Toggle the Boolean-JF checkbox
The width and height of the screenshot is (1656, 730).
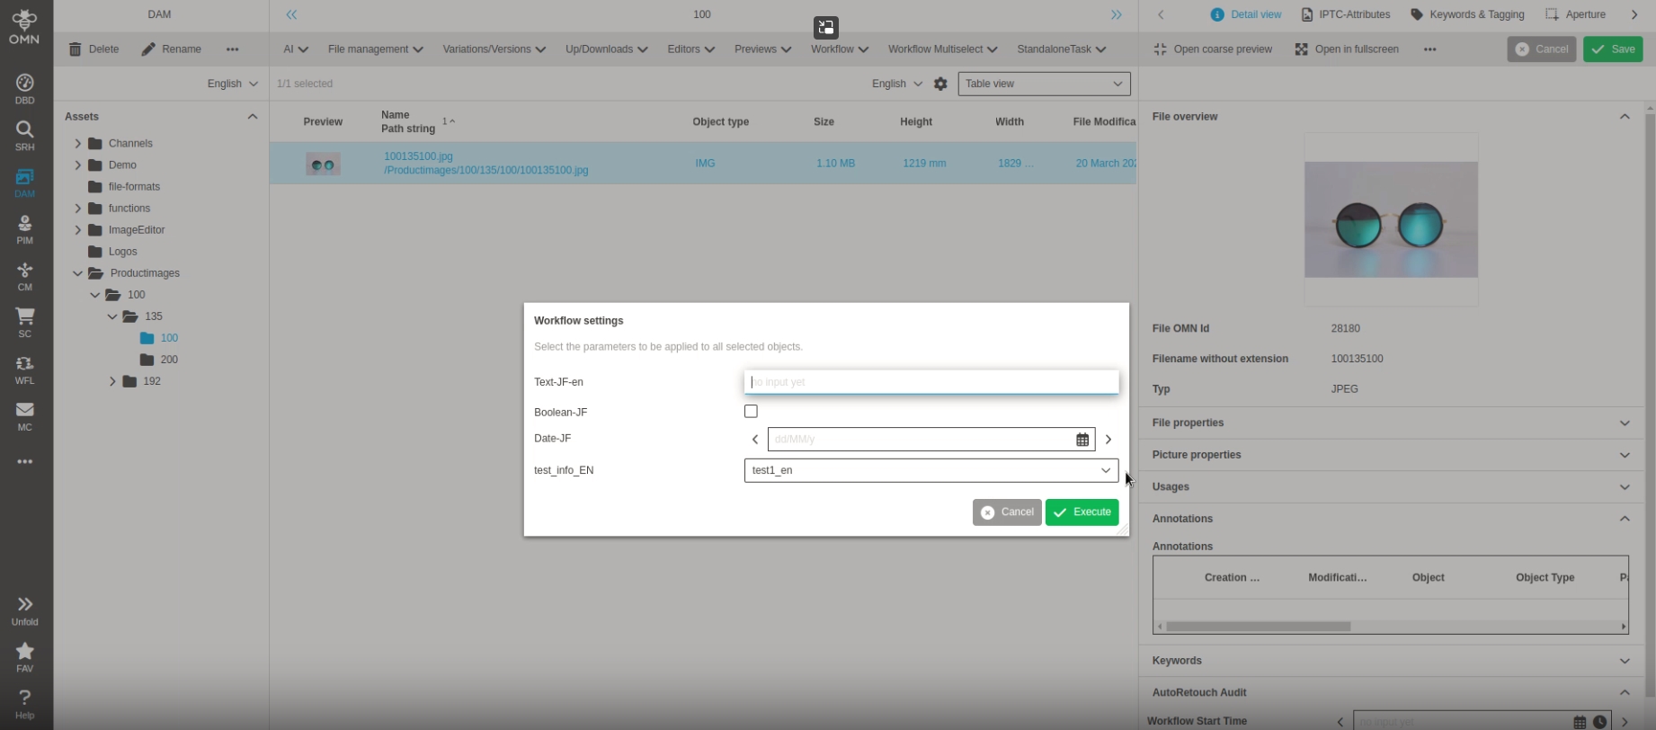751,412
